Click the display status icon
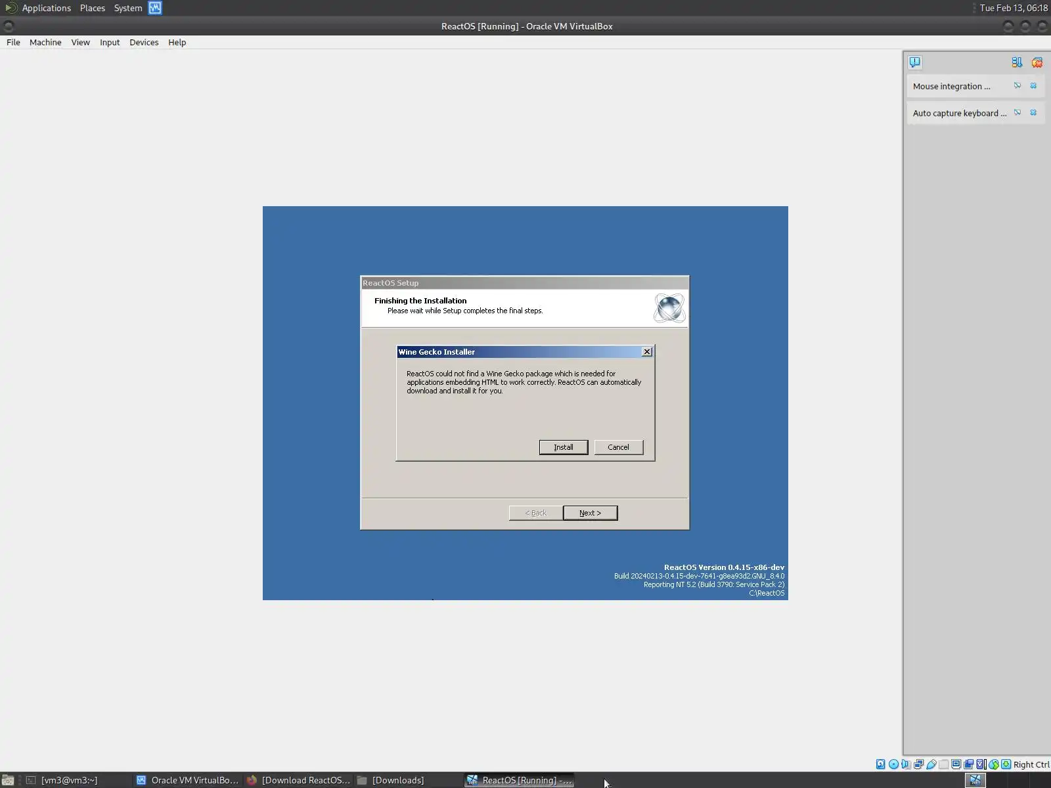Screen dimensions: 1051x788 (956, 764)
